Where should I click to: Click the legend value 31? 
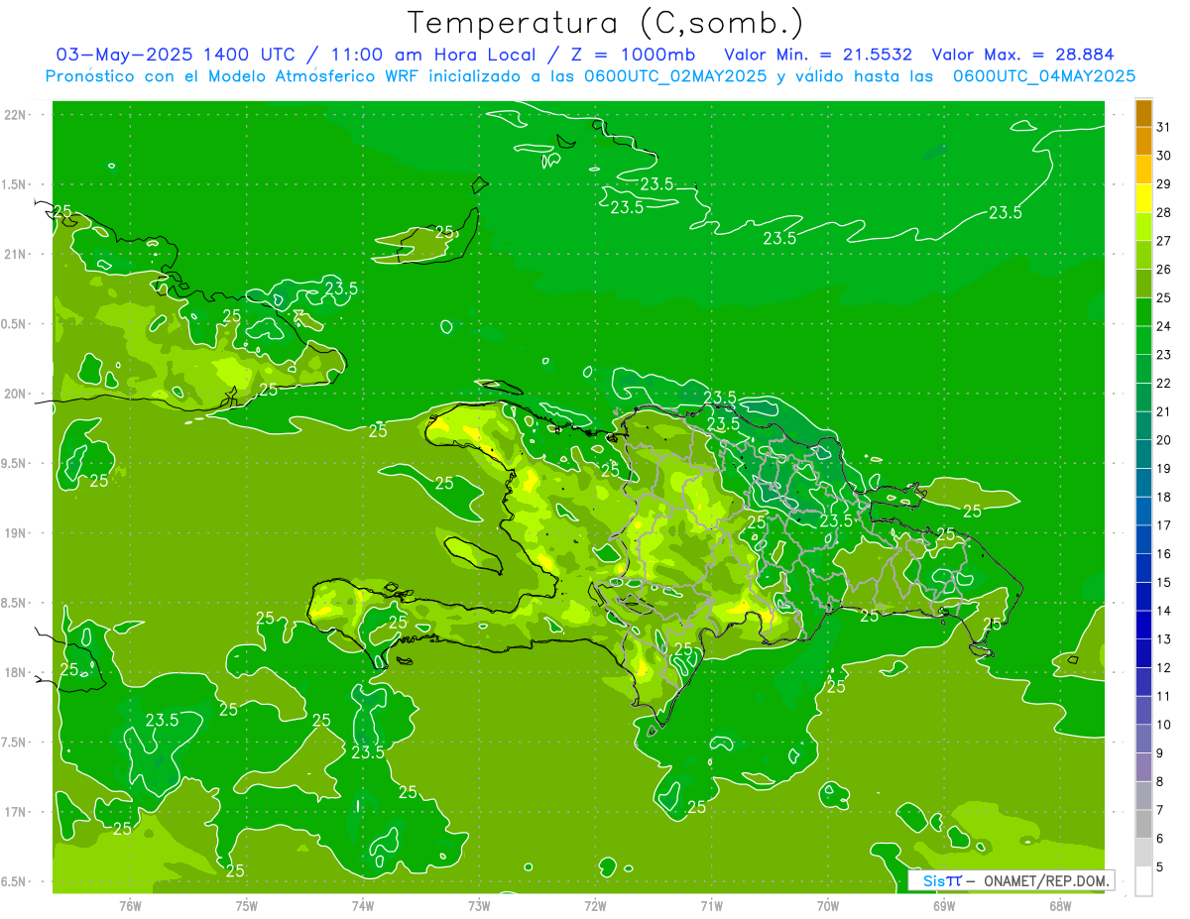(x=1164, y=127)
